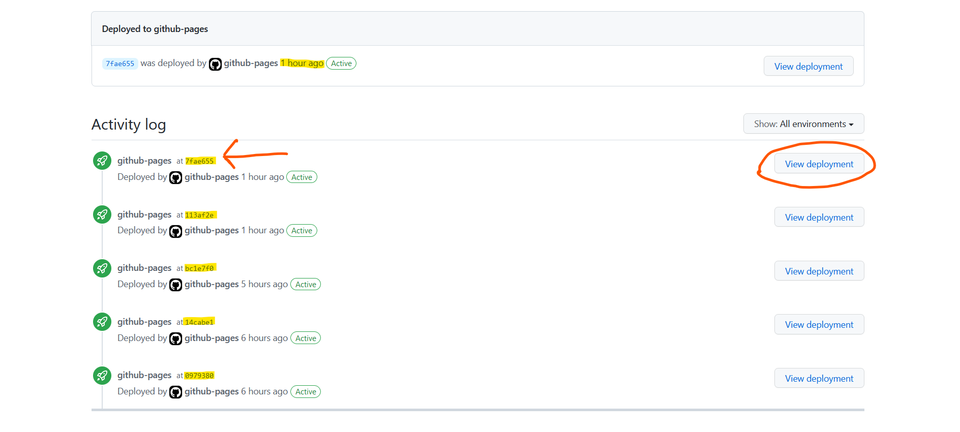Click rocket icon for 113af2e deployment
Image resolution: width=960 pixels, height=432 pixels.
pyautogui.click(x=102, y=214)
